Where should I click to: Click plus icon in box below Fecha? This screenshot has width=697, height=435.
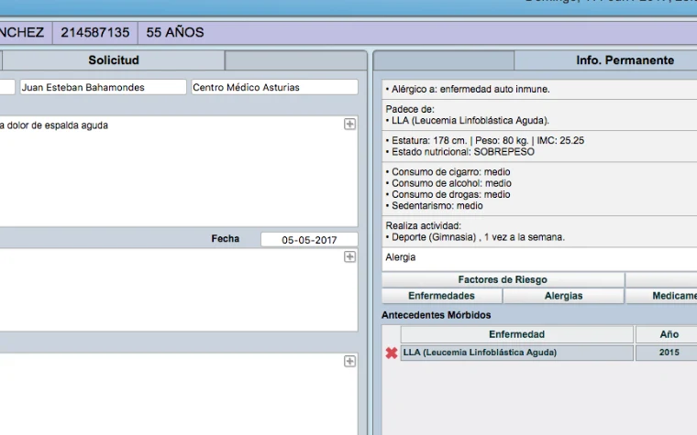(349, 256)
